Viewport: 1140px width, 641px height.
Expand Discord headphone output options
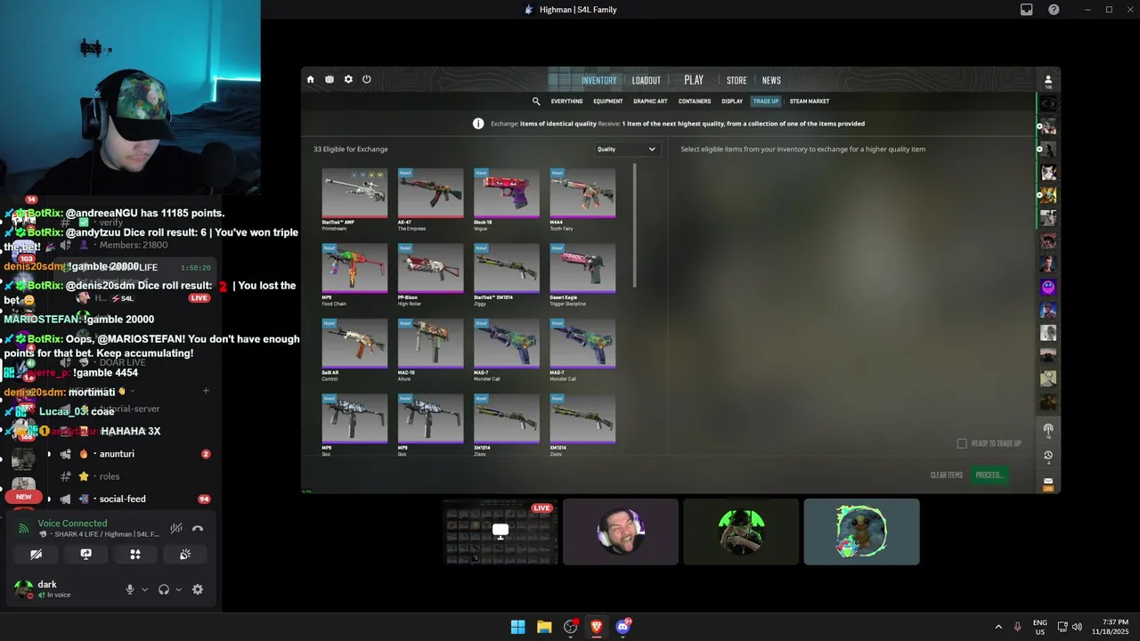(179, 589)
